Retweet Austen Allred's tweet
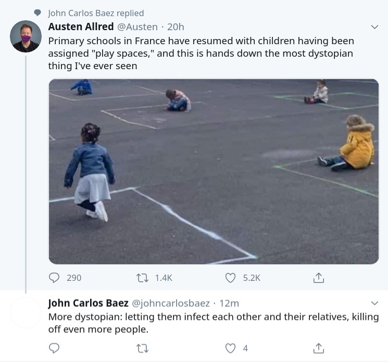 (142, 278)
